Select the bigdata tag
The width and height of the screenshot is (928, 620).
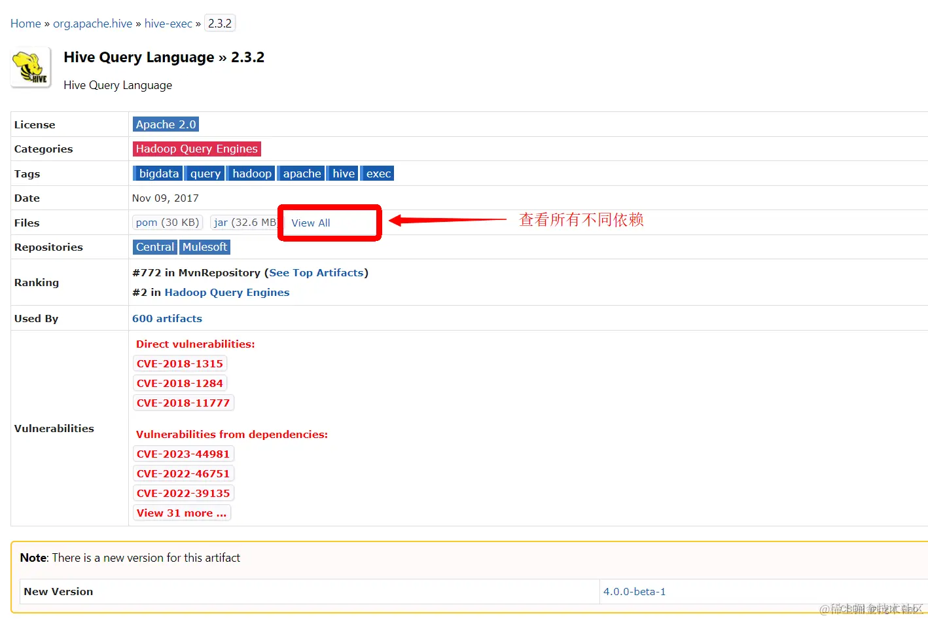(158, 173)
